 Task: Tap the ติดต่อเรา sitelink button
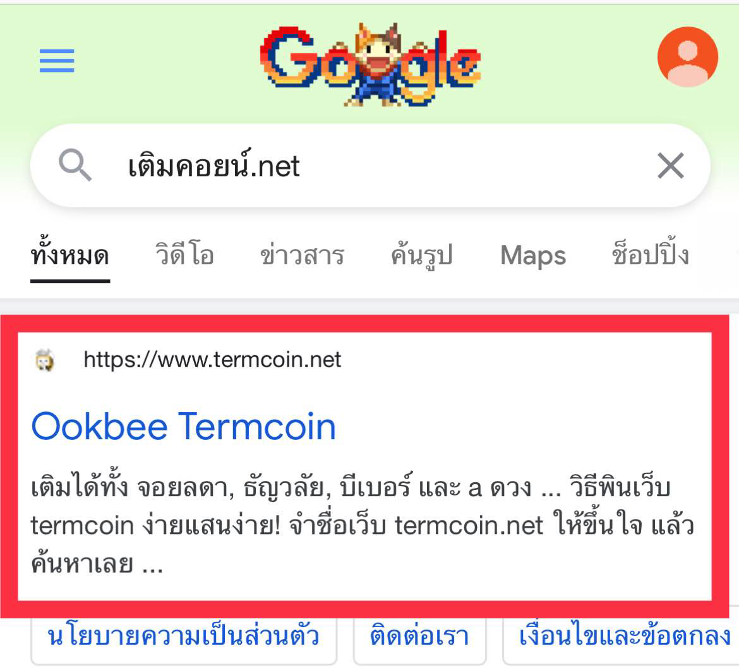419,636
